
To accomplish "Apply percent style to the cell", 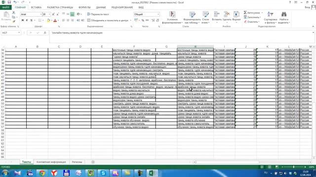I will [143, 20].
